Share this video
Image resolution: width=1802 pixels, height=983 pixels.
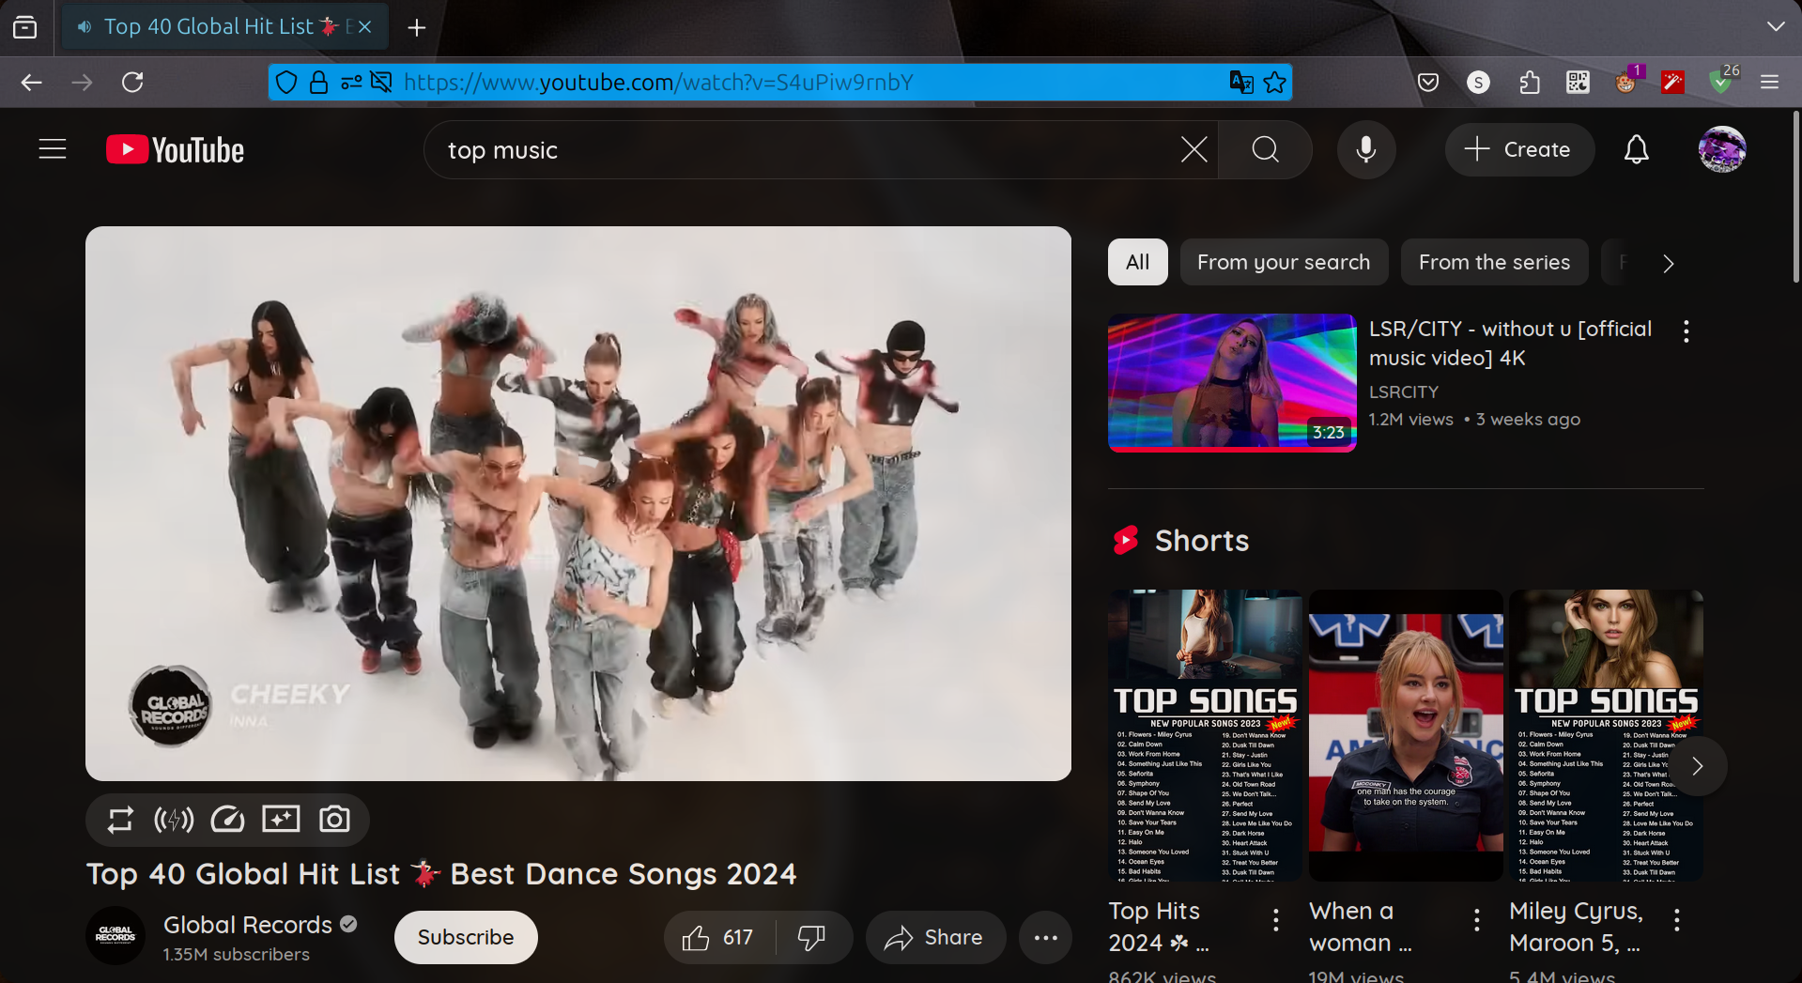pos(935,937)
